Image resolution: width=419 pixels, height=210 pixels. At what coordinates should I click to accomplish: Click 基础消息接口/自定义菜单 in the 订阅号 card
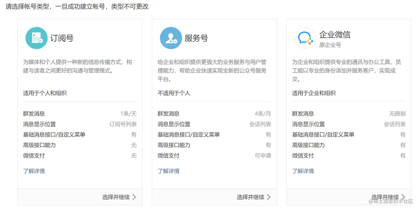click(x=54, y=135)
